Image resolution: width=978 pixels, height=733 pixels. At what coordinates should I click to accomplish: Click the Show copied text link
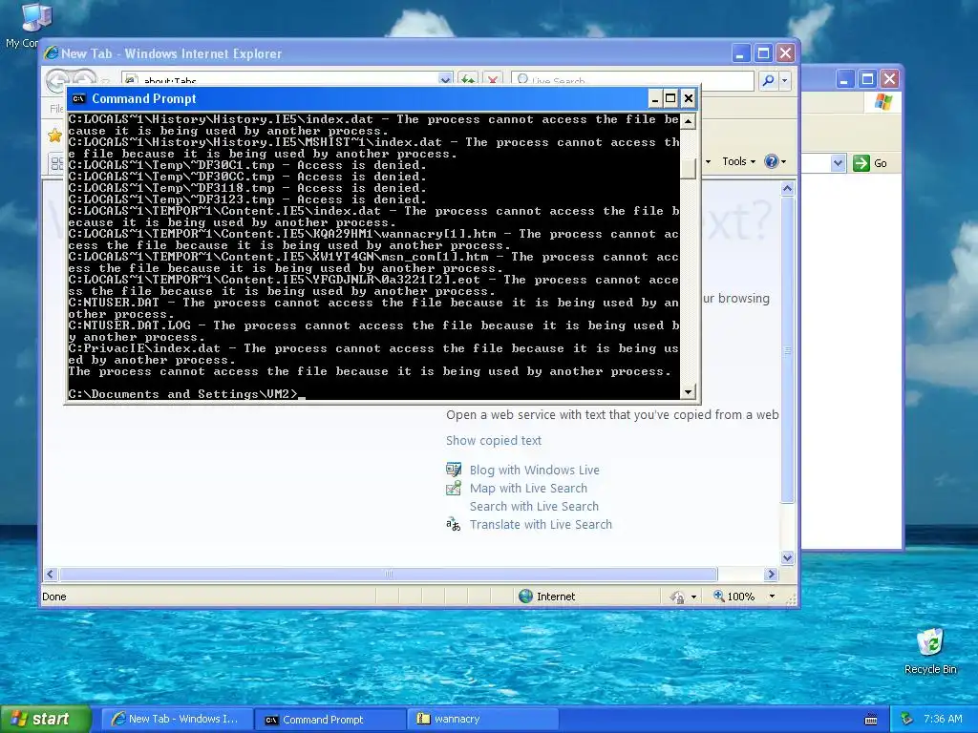coord(494,440)
